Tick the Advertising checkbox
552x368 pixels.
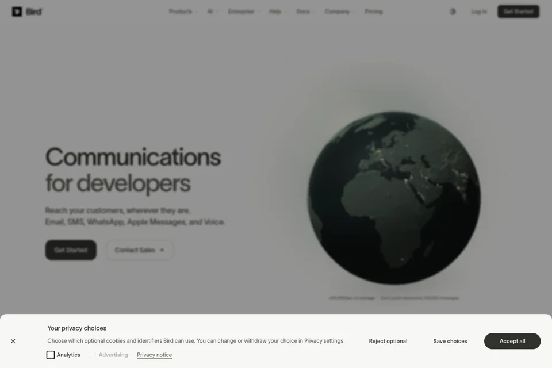93,355
